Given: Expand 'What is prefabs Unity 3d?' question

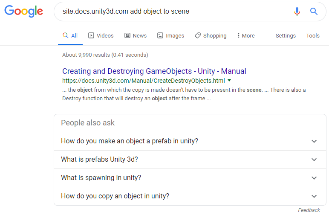Looking at the screenshot, I should tap(190, 160).
